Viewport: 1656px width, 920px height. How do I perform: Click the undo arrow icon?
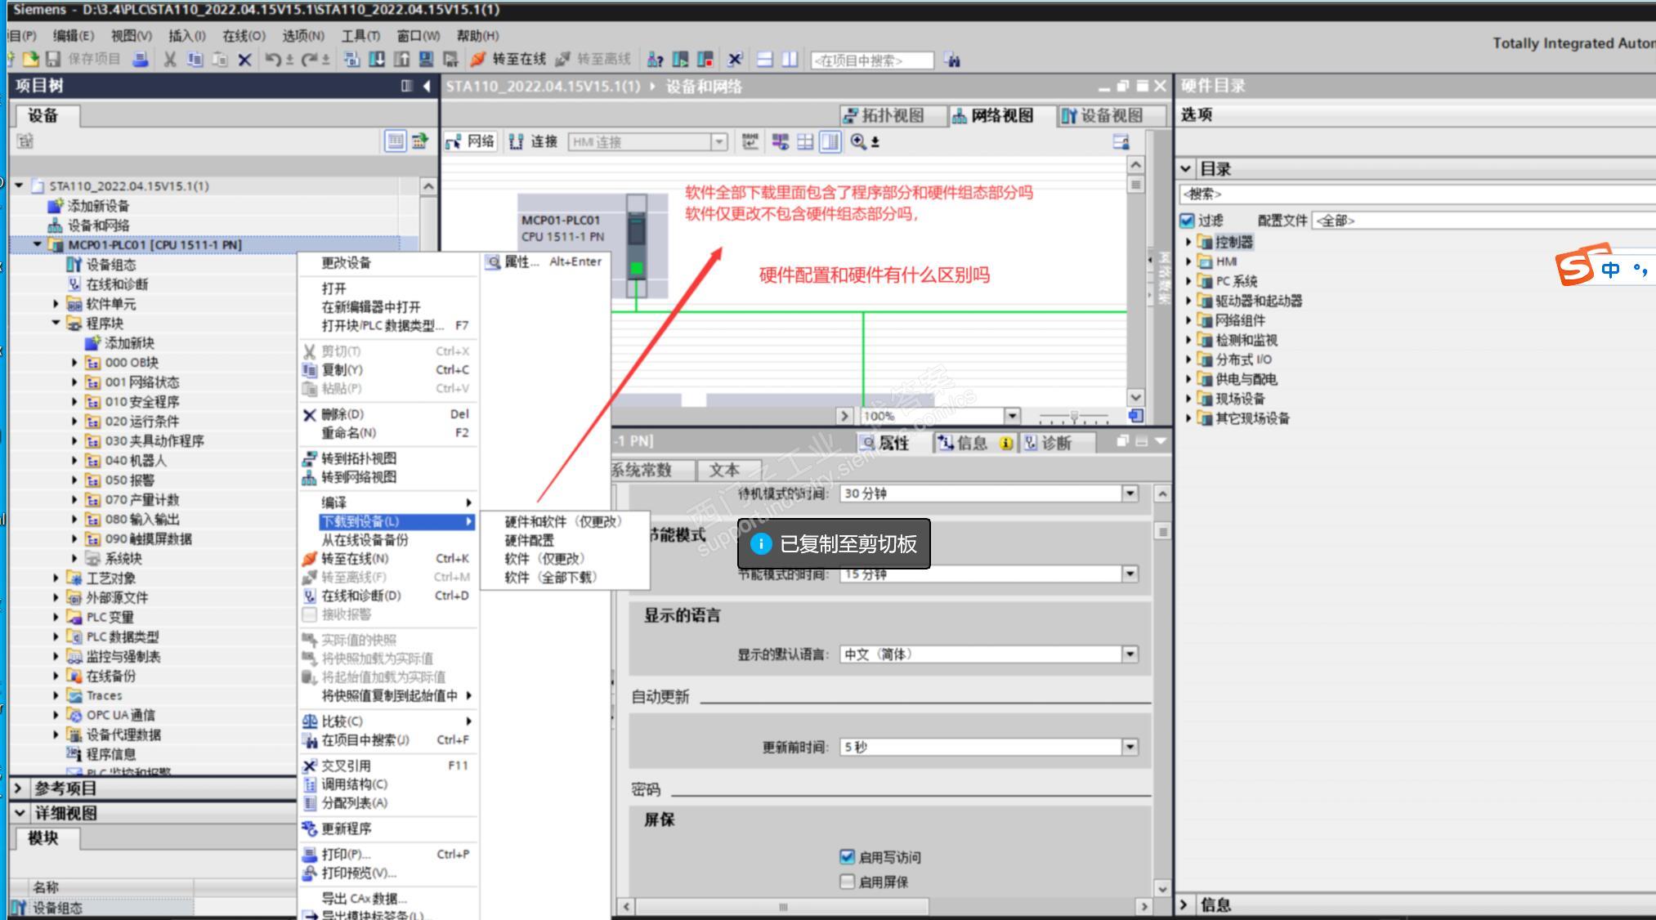click(x=272, y=59)
